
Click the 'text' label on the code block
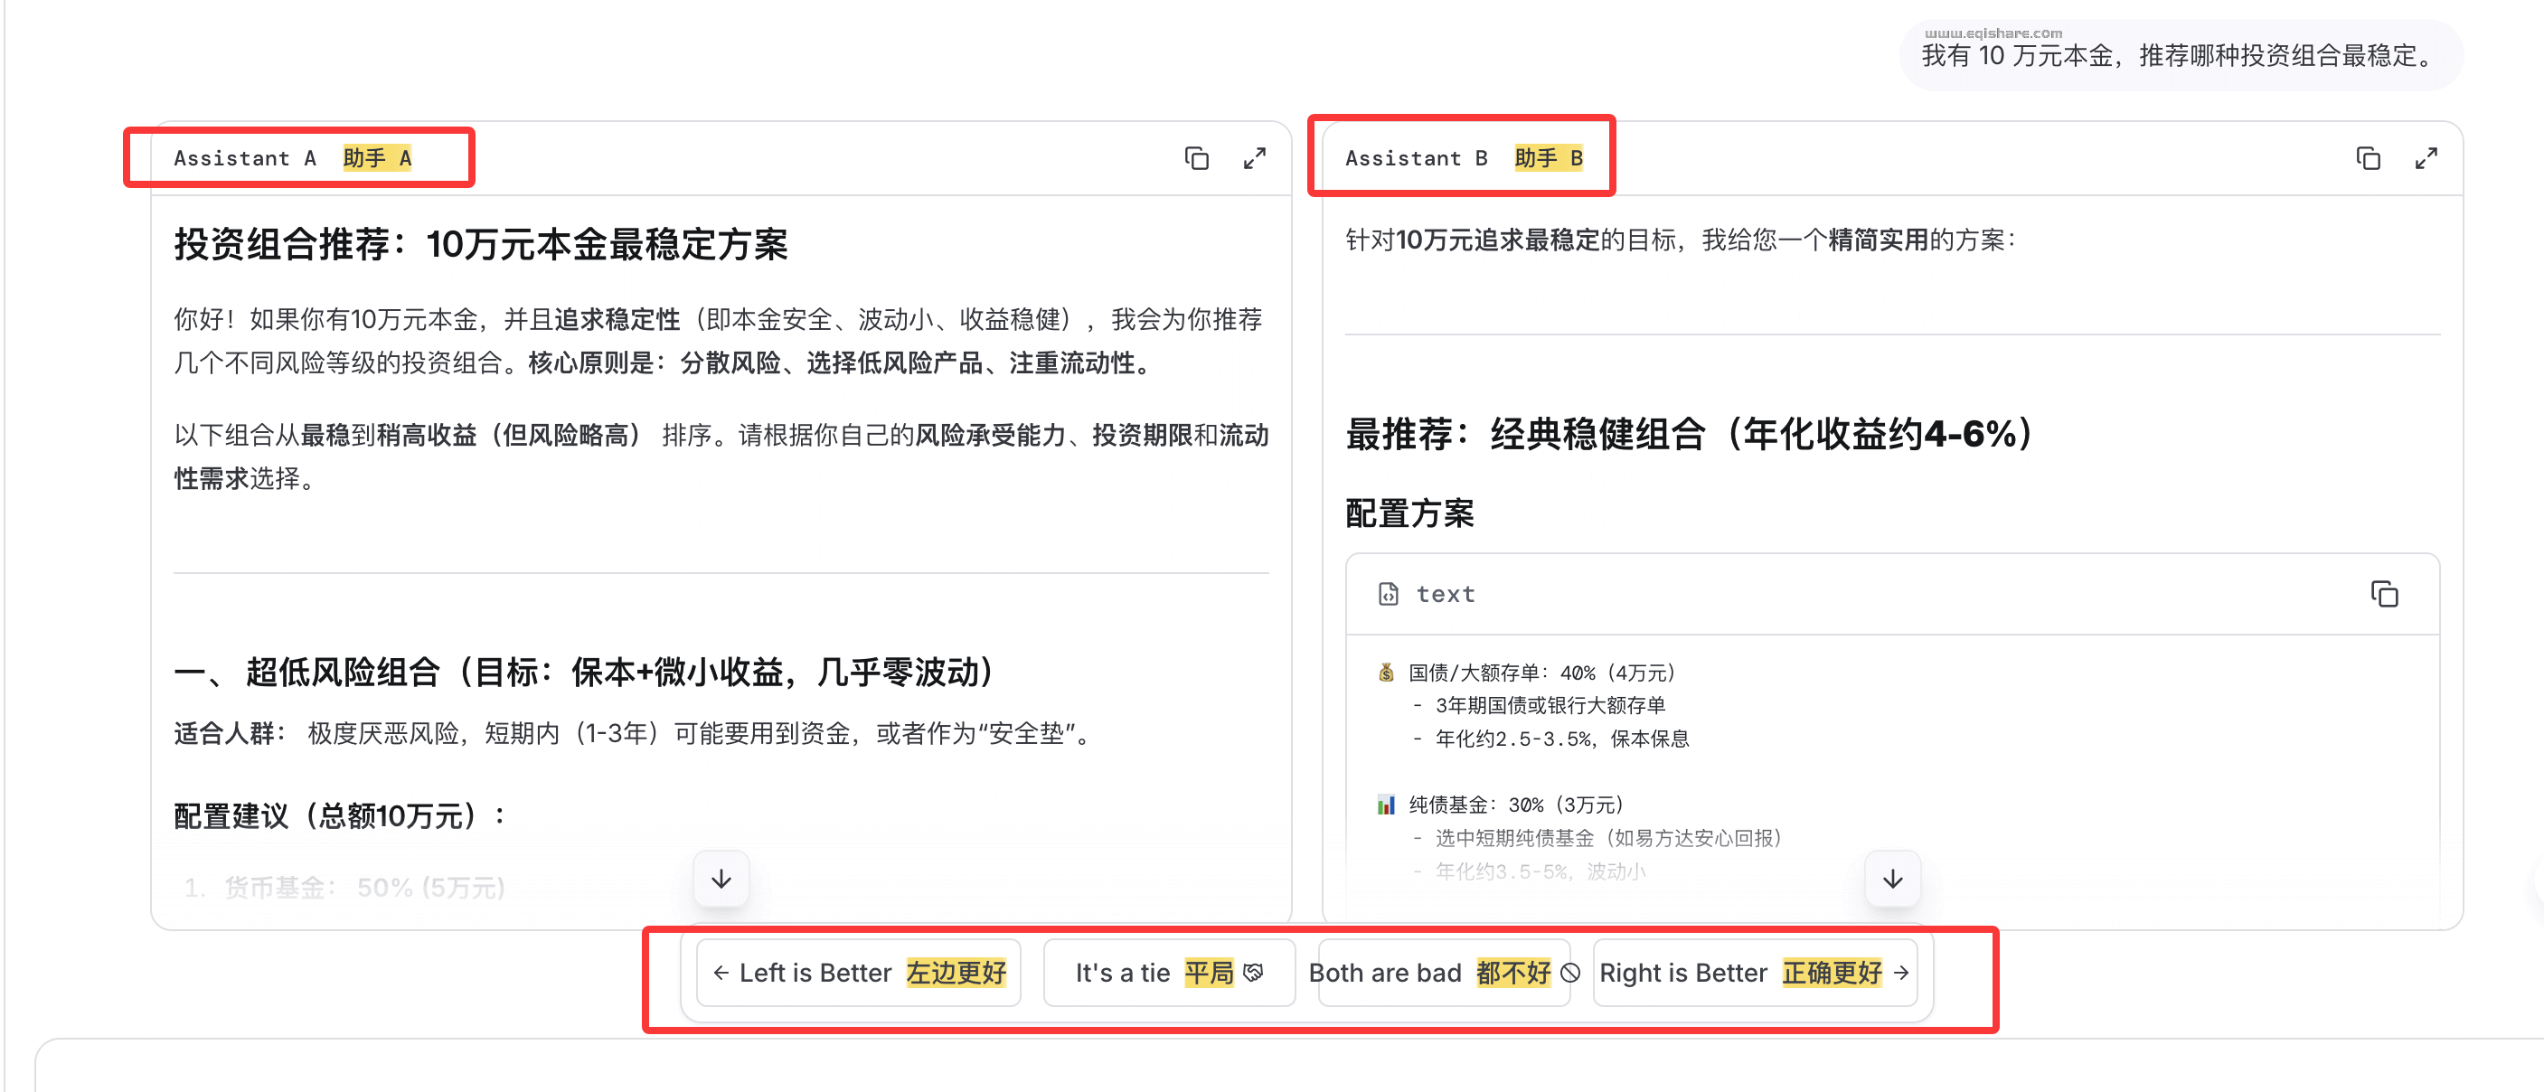coord(1445,595)
